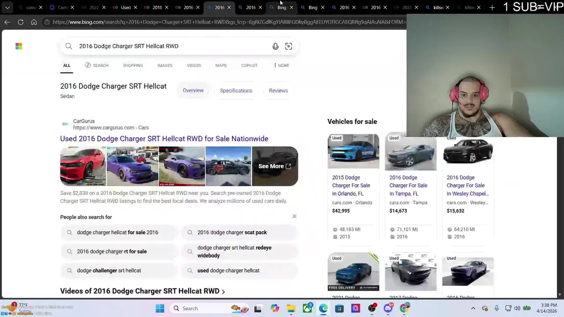The width and height of the screenshot is (564, 317).
Task: Switch to the VIDEOS tab
Action: click(194, 65)
